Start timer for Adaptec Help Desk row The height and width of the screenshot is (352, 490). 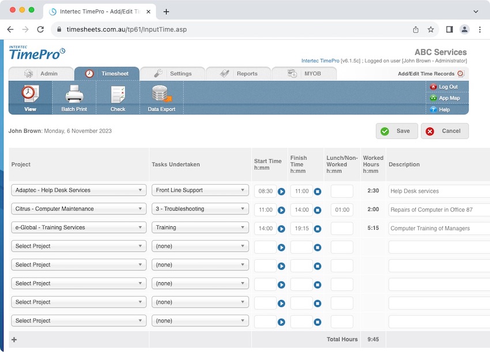click(x=281, y=192)
